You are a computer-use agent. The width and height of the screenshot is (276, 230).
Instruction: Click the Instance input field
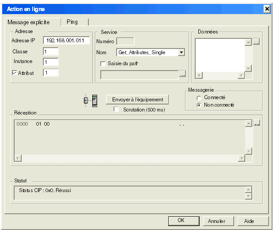[x=51, y=62]
